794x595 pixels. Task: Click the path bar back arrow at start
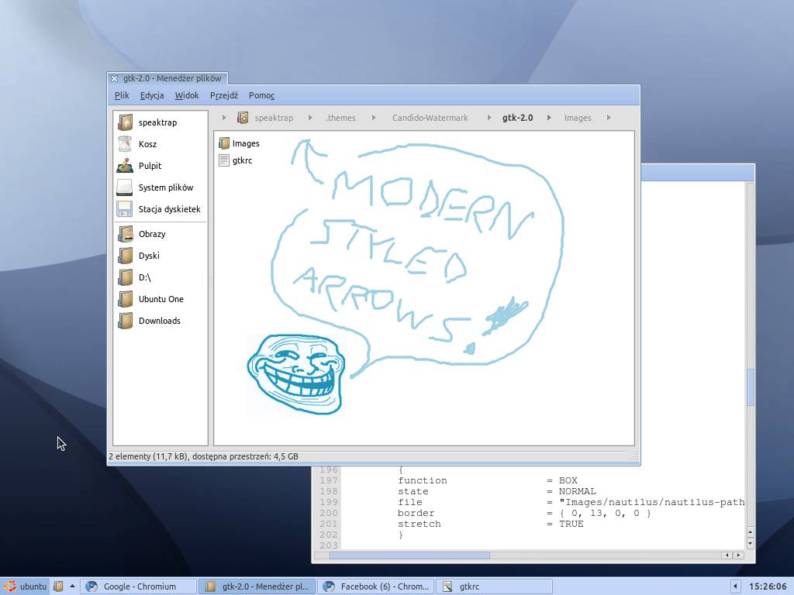click(224, 118)
